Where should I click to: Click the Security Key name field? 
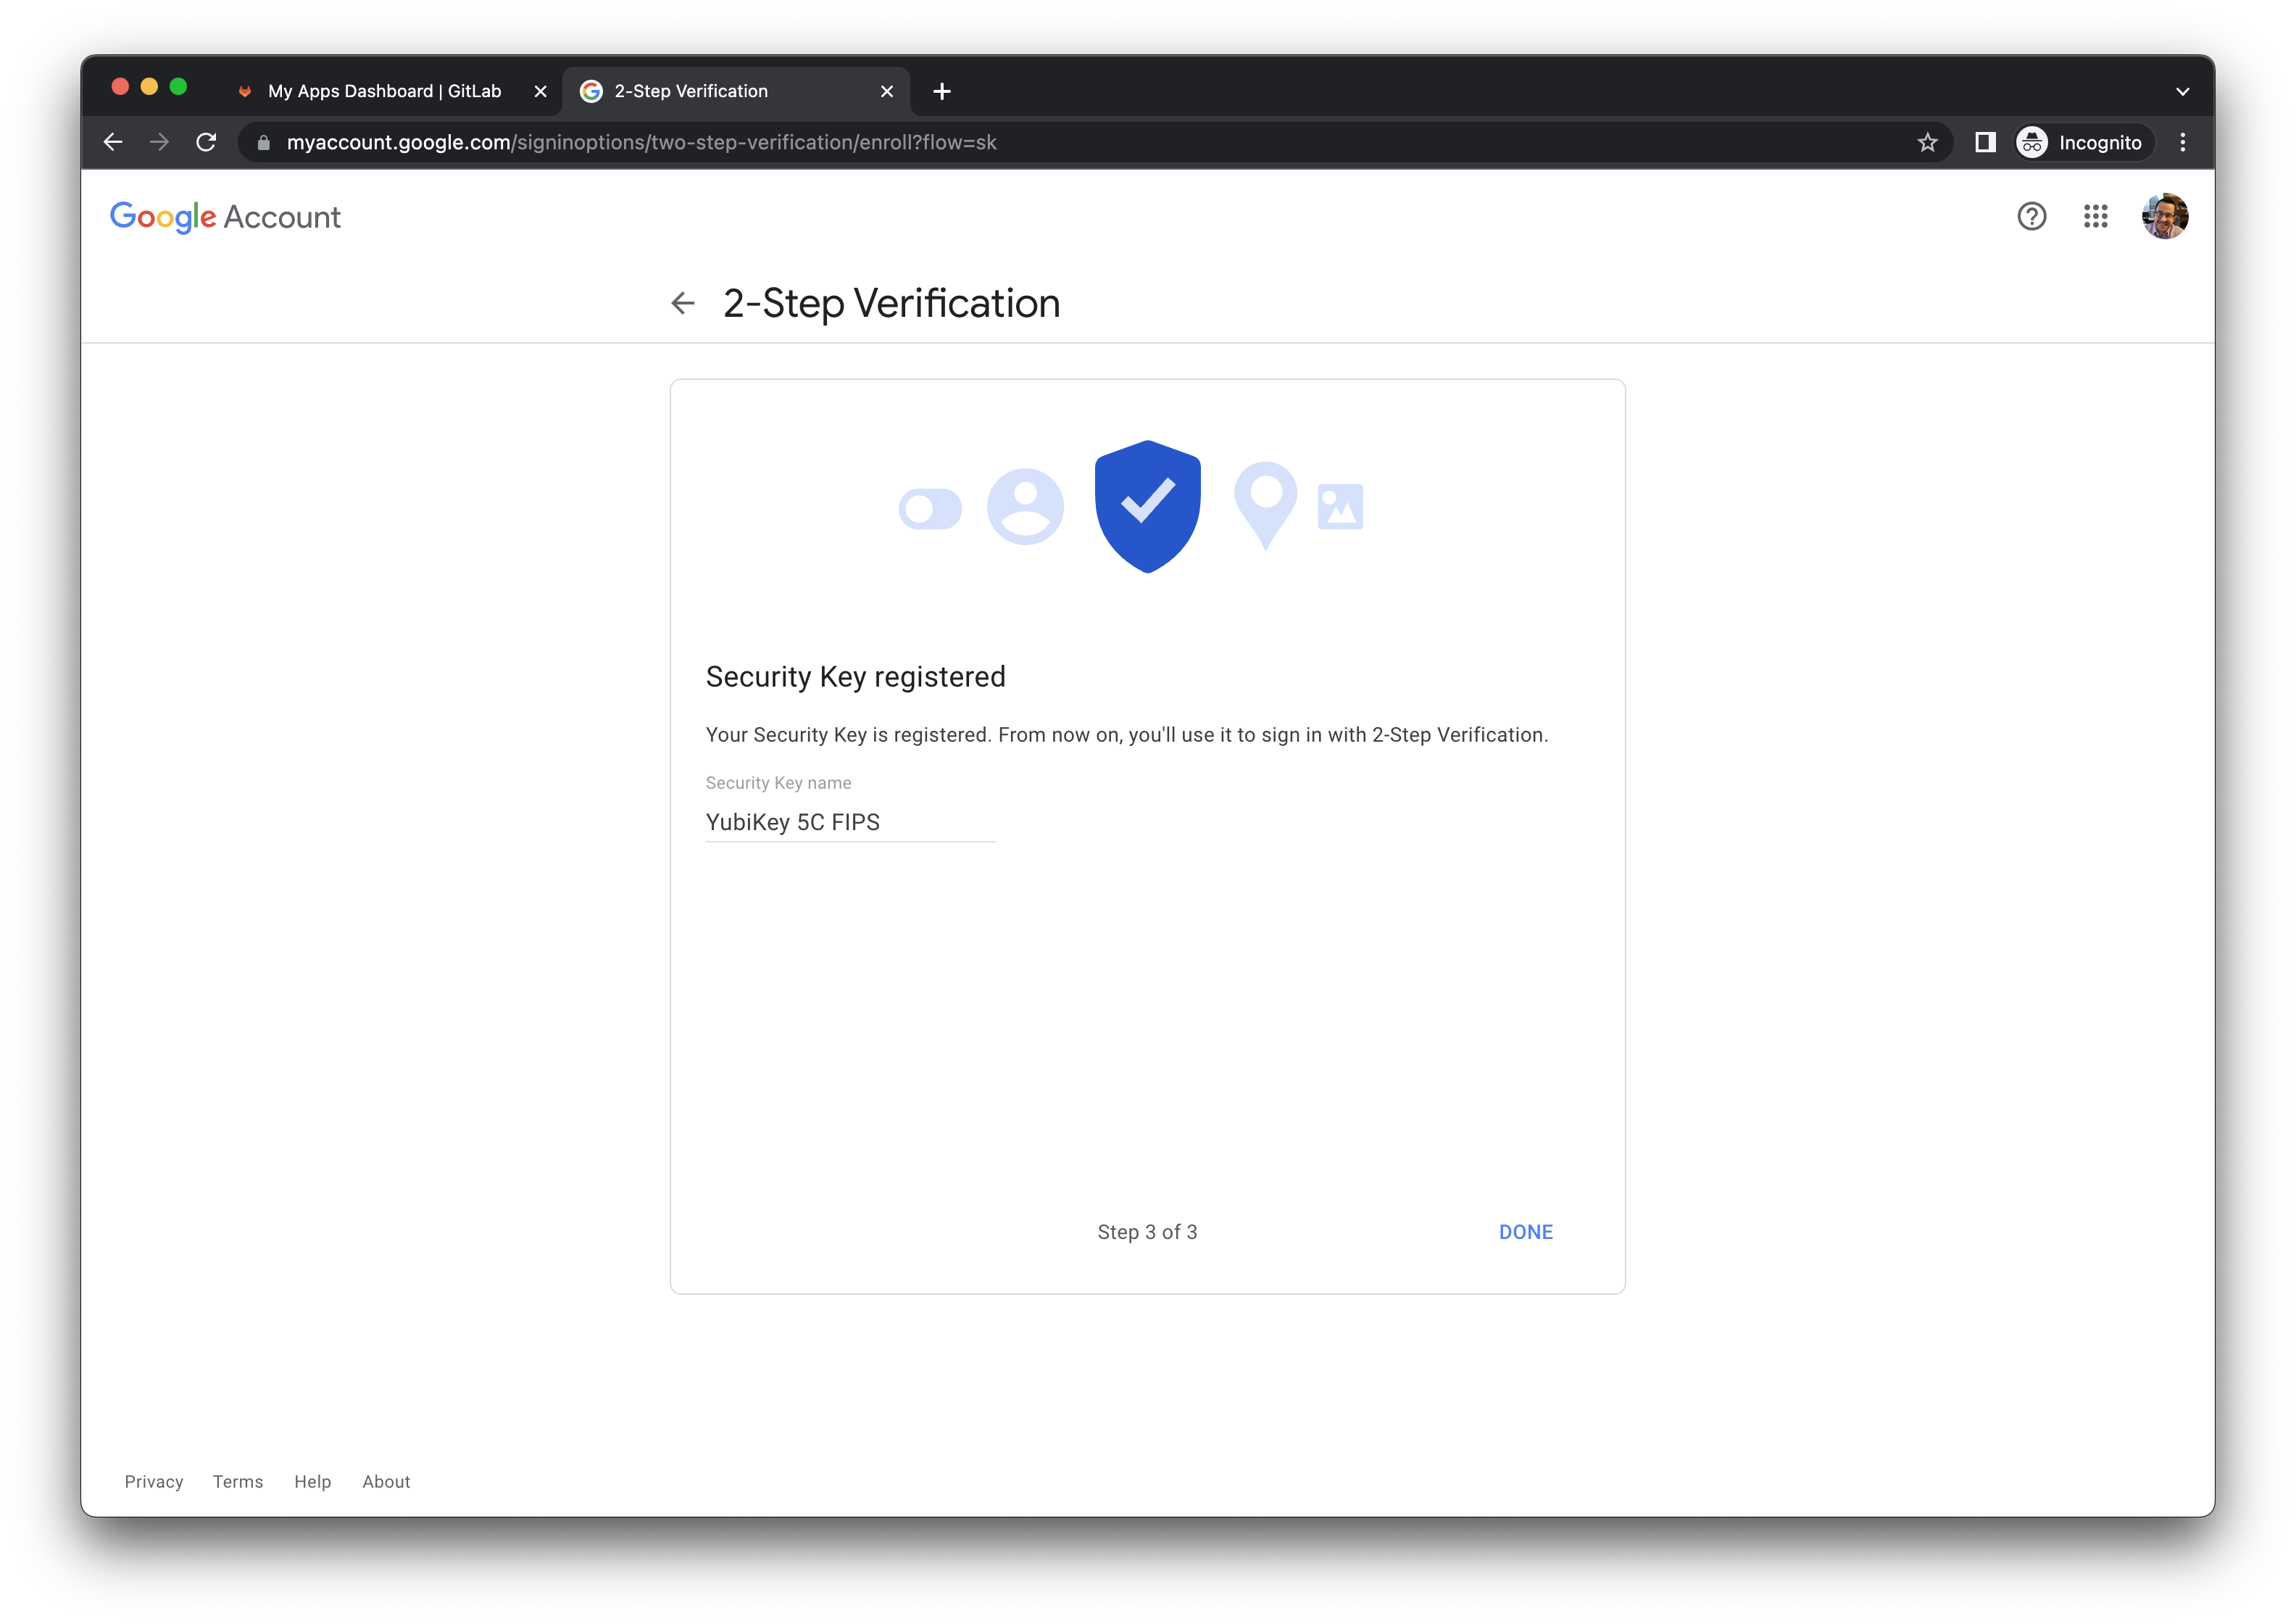point(850,822)
